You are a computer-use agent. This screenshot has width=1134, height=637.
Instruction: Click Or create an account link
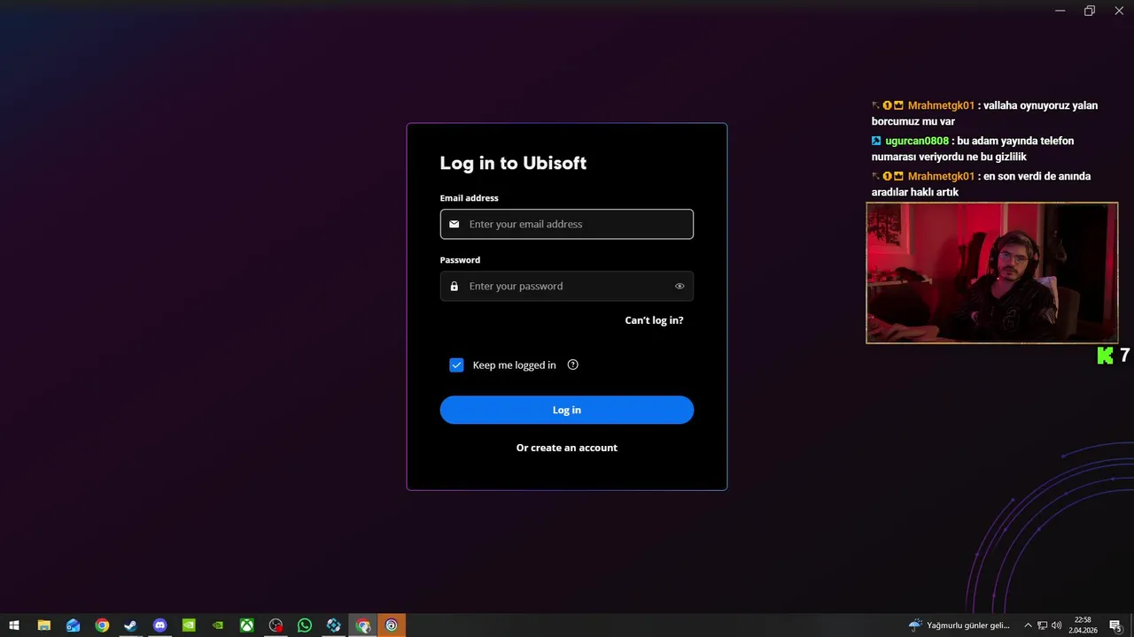coord(567,448)
